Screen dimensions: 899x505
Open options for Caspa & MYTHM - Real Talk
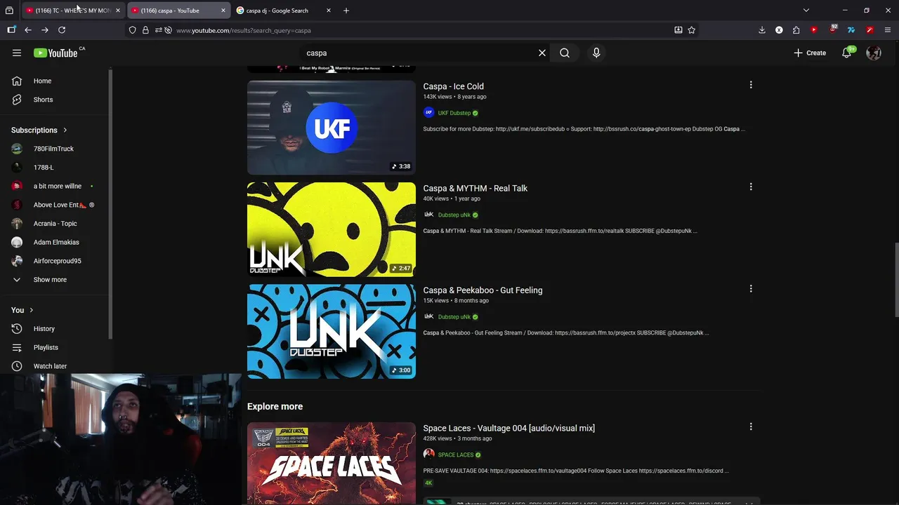point(751,187)
